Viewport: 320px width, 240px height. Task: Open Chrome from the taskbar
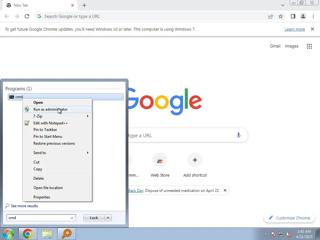tap(28, 234)
